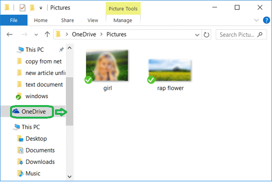Open Help with the blue question icon

(x=266, y=20)
